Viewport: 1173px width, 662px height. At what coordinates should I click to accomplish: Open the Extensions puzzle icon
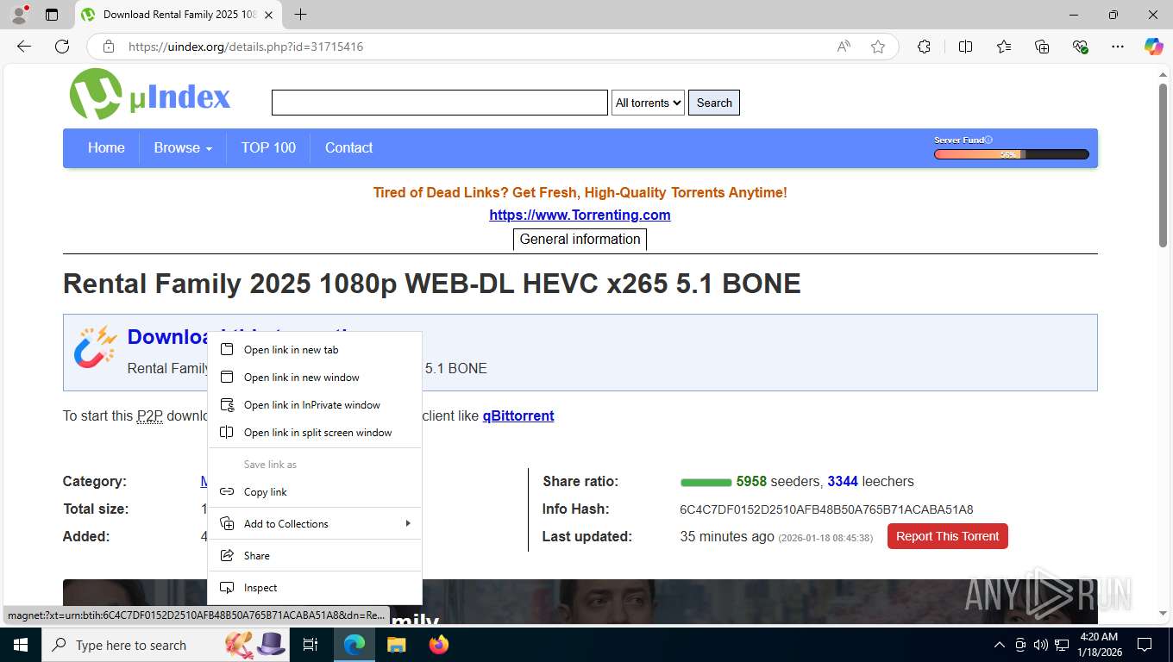click(x=924, y=47)
